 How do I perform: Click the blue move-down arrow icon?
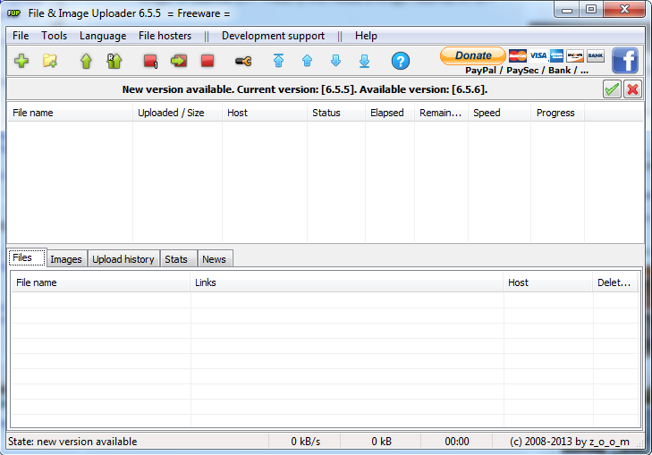(336, 61)
